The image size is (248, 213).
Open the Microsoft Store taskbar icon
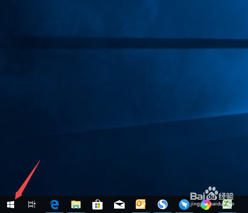click(x=97, y=205)
